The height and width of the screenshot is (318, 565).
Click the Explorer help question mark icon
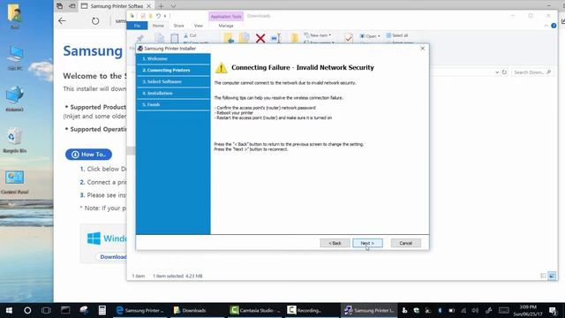pos(554,26)
